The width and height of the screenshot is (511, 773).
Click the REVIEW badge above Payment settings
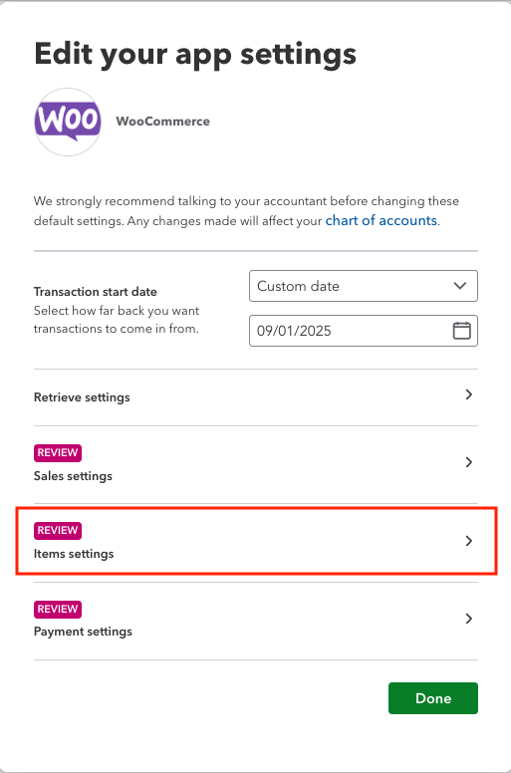tap(58, 609)
